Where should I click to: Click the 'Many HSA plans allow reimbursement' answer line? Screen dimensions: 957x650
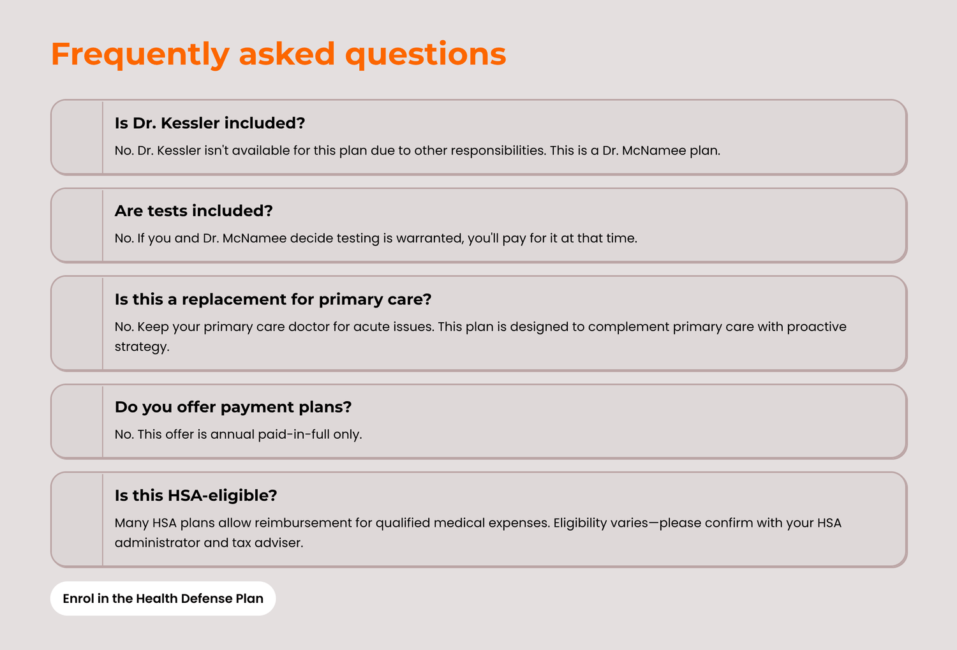click(478, 523)
